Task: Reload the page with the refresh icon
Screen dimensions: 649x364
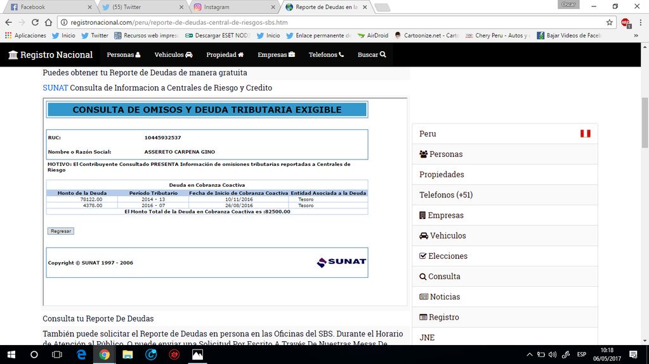Action: [35, 22]
